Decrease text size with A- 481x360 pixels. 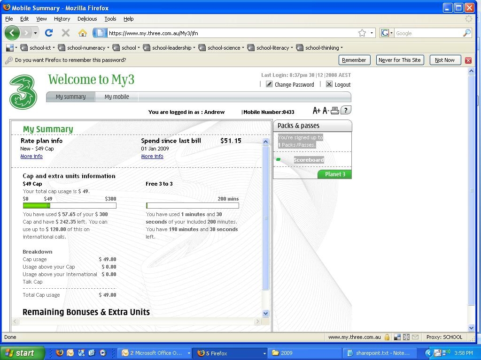coord(326,111)
